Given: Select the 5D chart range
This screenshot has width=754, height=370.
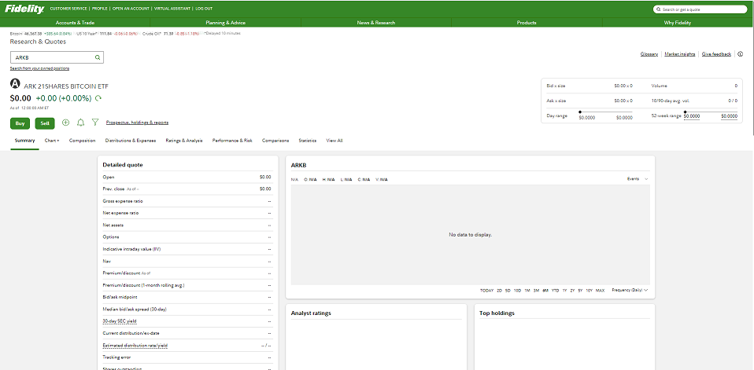Looking at the screenshot, I should [x=508, y=291].
